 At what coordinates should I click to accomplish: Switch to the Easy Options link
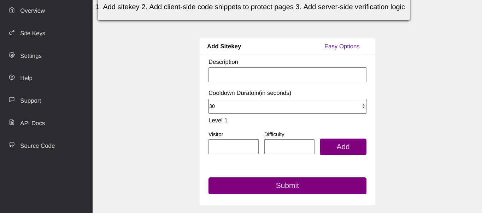[x=342, y=47]
